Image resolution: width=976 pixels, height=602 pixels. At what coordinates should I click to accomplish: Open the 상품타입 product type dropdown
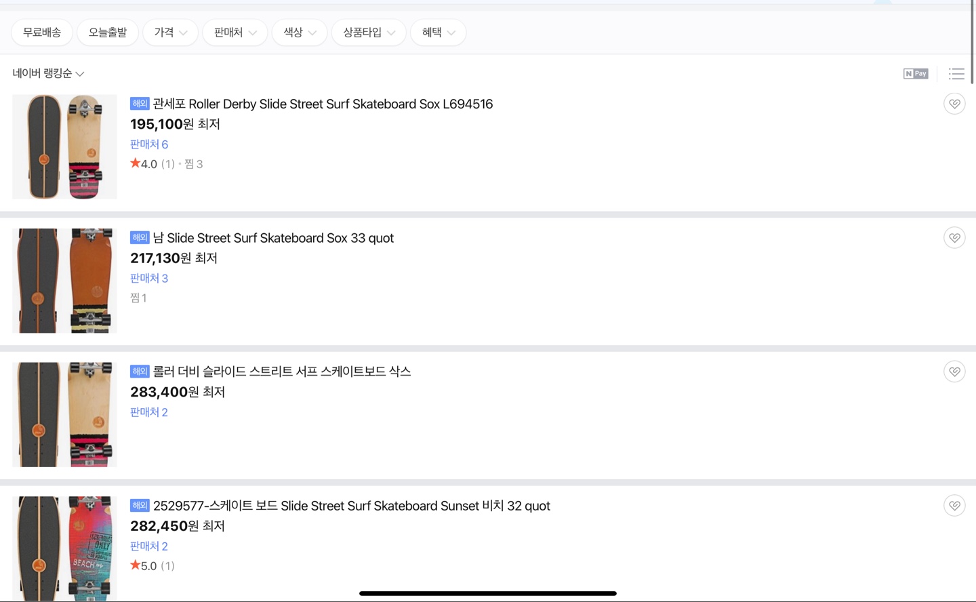tap(369, 33)
